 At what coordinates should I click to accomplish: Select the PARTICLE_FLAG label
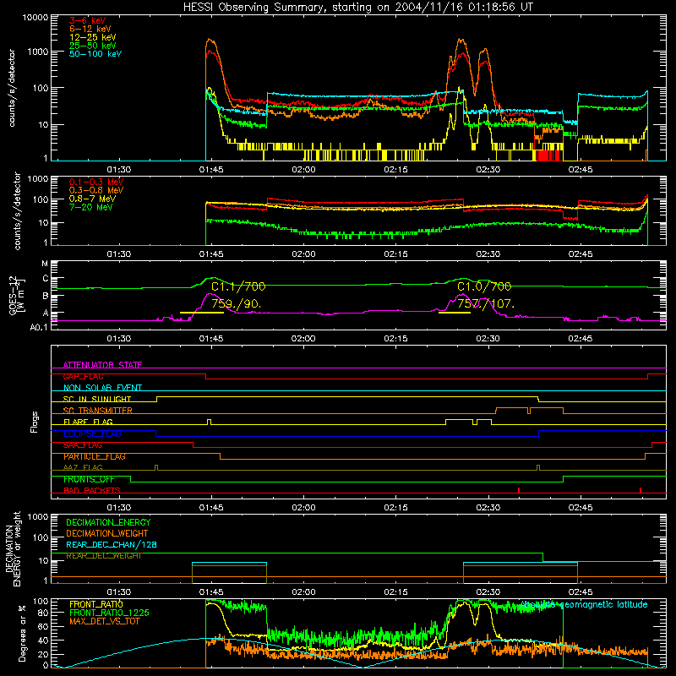(95, 456)
